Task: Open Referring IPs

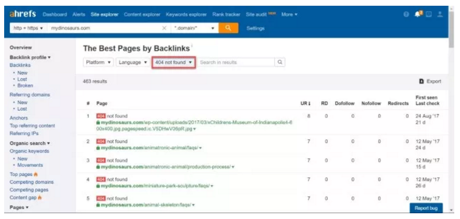Action: click(x=24, y=133)
